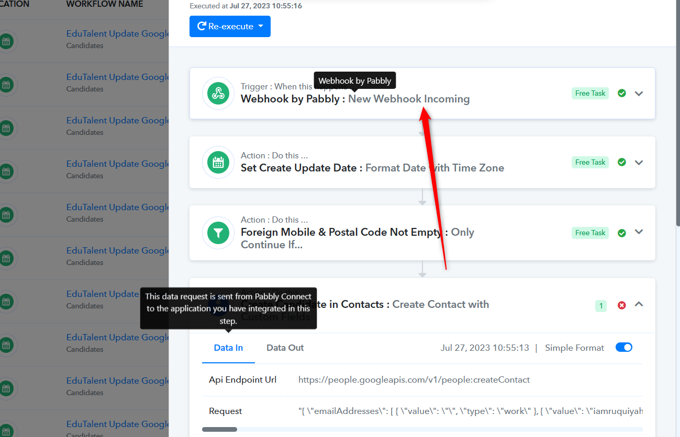Click the task count badge "1" on Create Candidate step
This screenshot has width=680, height=437.
click(601, 306)
